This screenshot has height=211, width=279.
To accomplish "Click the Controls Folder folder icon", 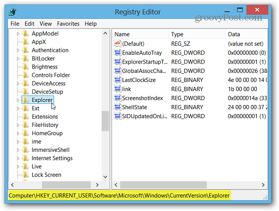I will (26, 75).
